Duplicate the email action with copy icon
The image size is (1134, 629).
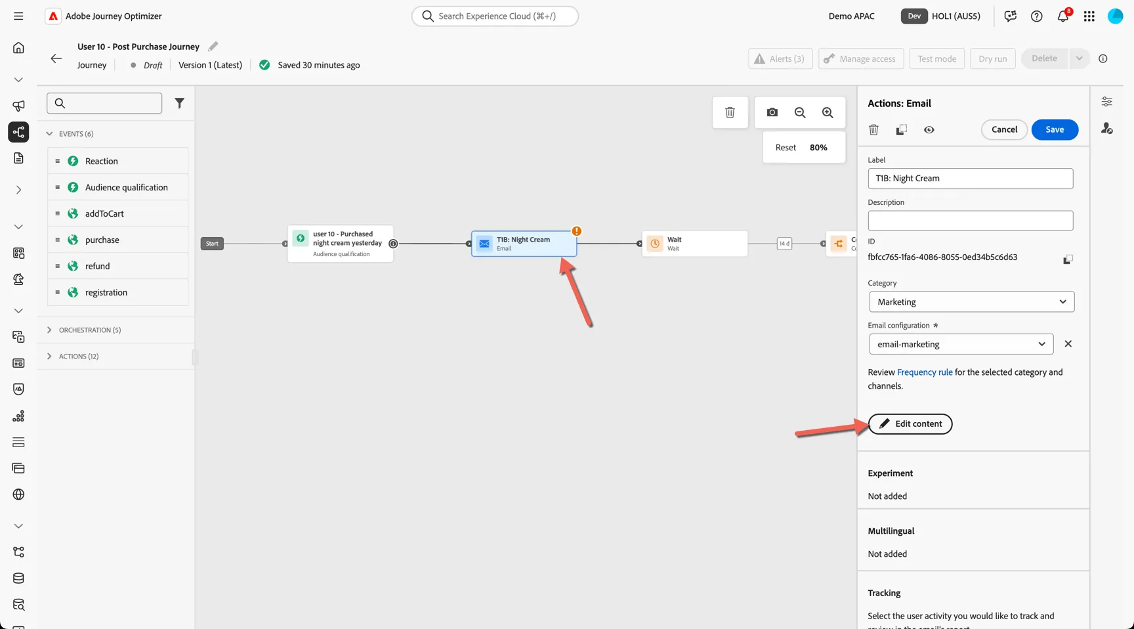(901, 130)
